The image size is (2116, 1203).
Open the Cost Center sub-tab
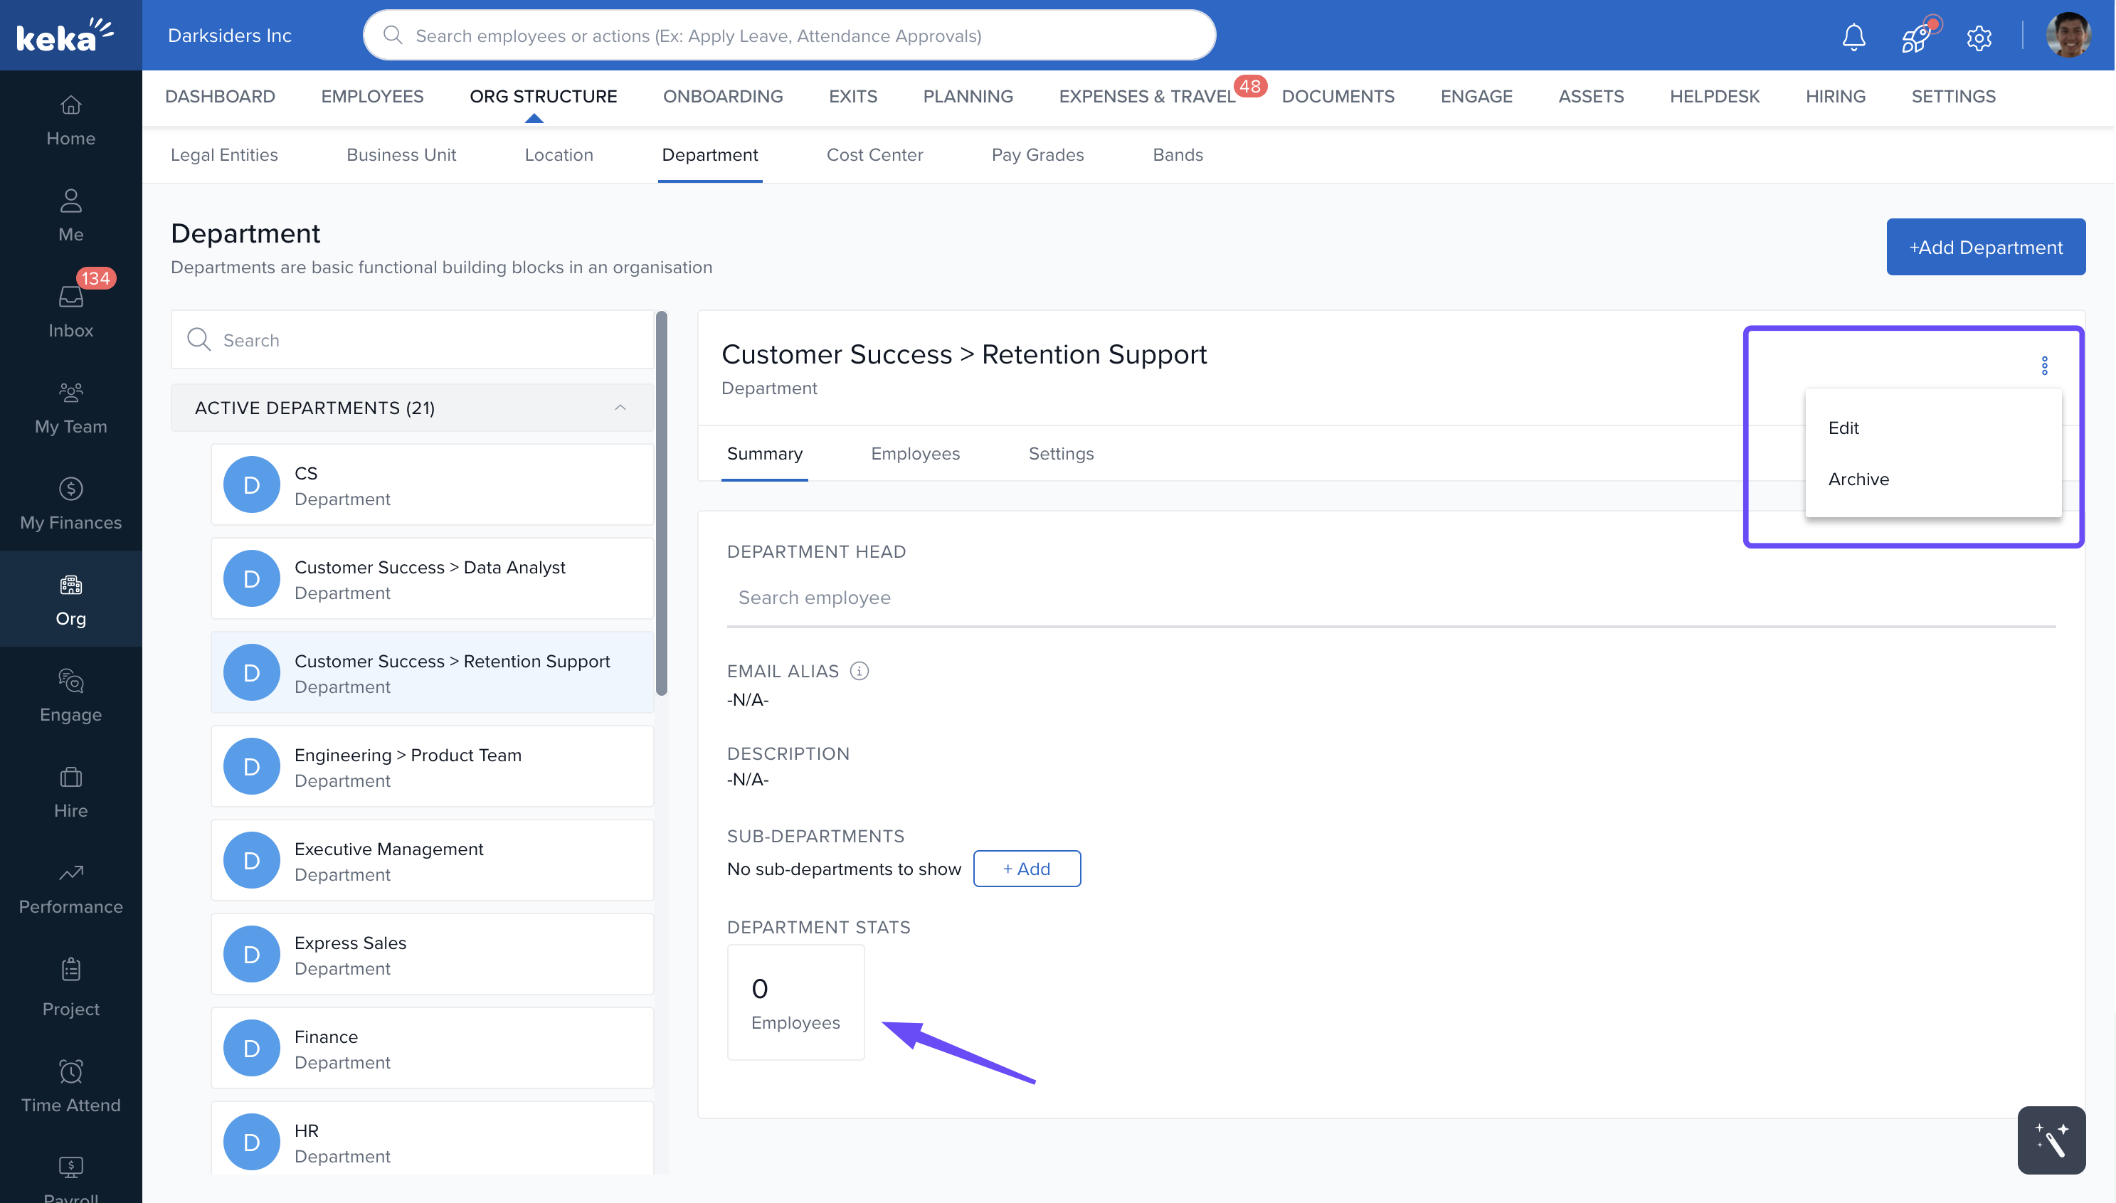(x=874, y=154)
